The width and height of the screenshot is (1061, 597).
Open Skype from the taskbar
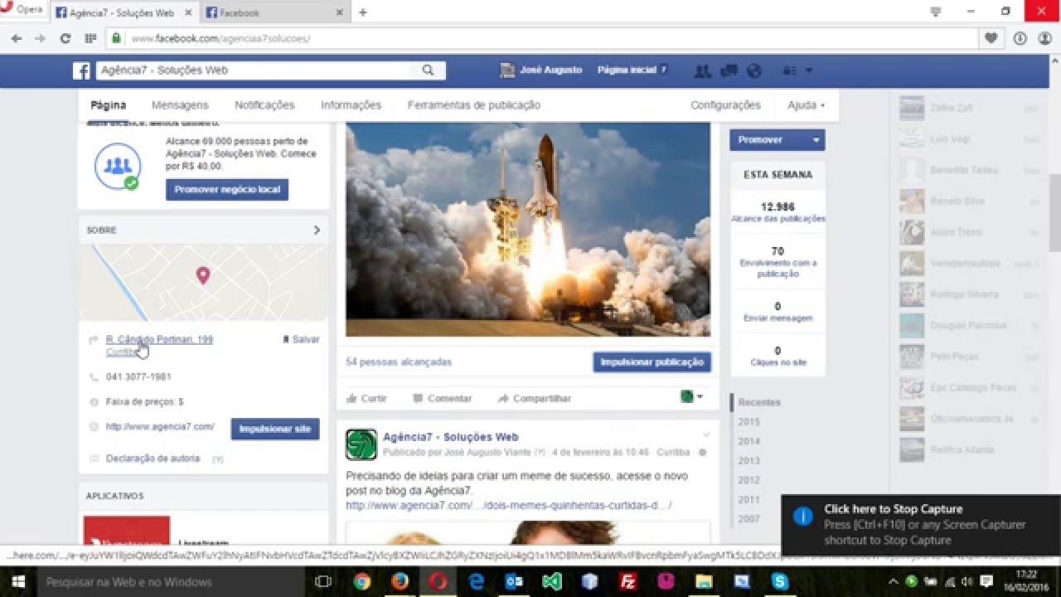click(x=779, y=582)
